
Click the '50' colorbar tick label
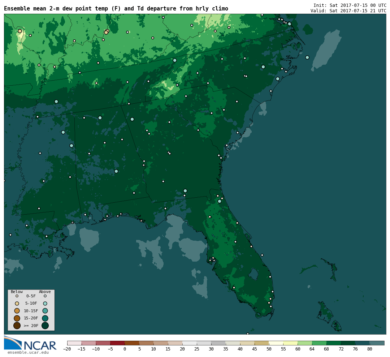(x=269, y=349)
